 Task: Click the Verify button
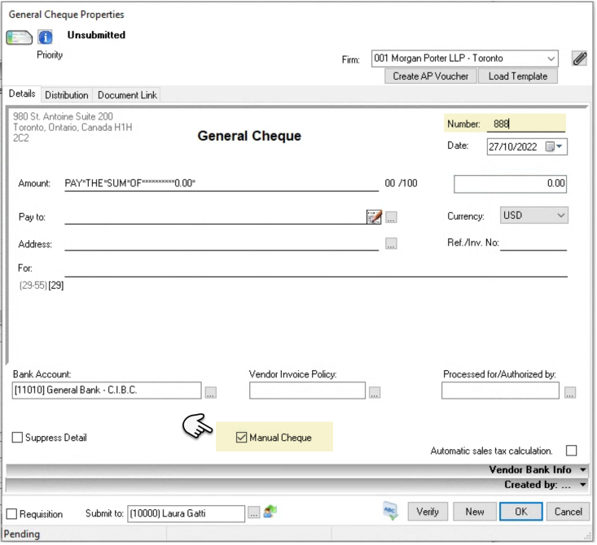point(428,512)
